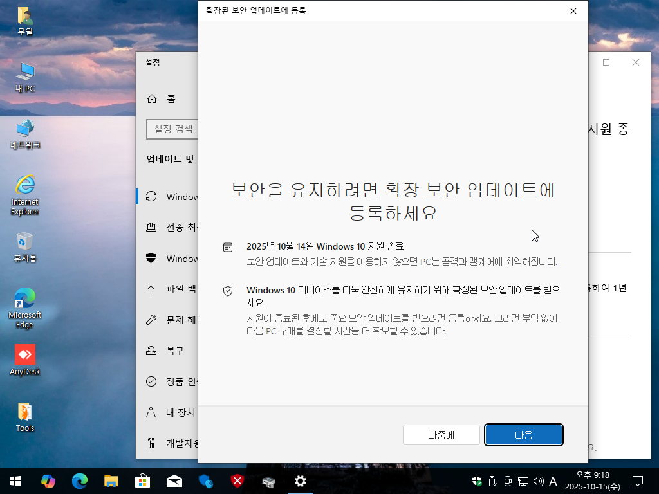Image resolution: width=659 pixels, height=494 pixels.
Task: Click the Meet Now camera tray icon
Action: 508,481
